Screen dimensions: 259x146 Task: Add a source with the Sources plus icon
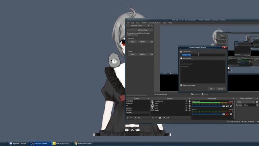coord(153,118)
